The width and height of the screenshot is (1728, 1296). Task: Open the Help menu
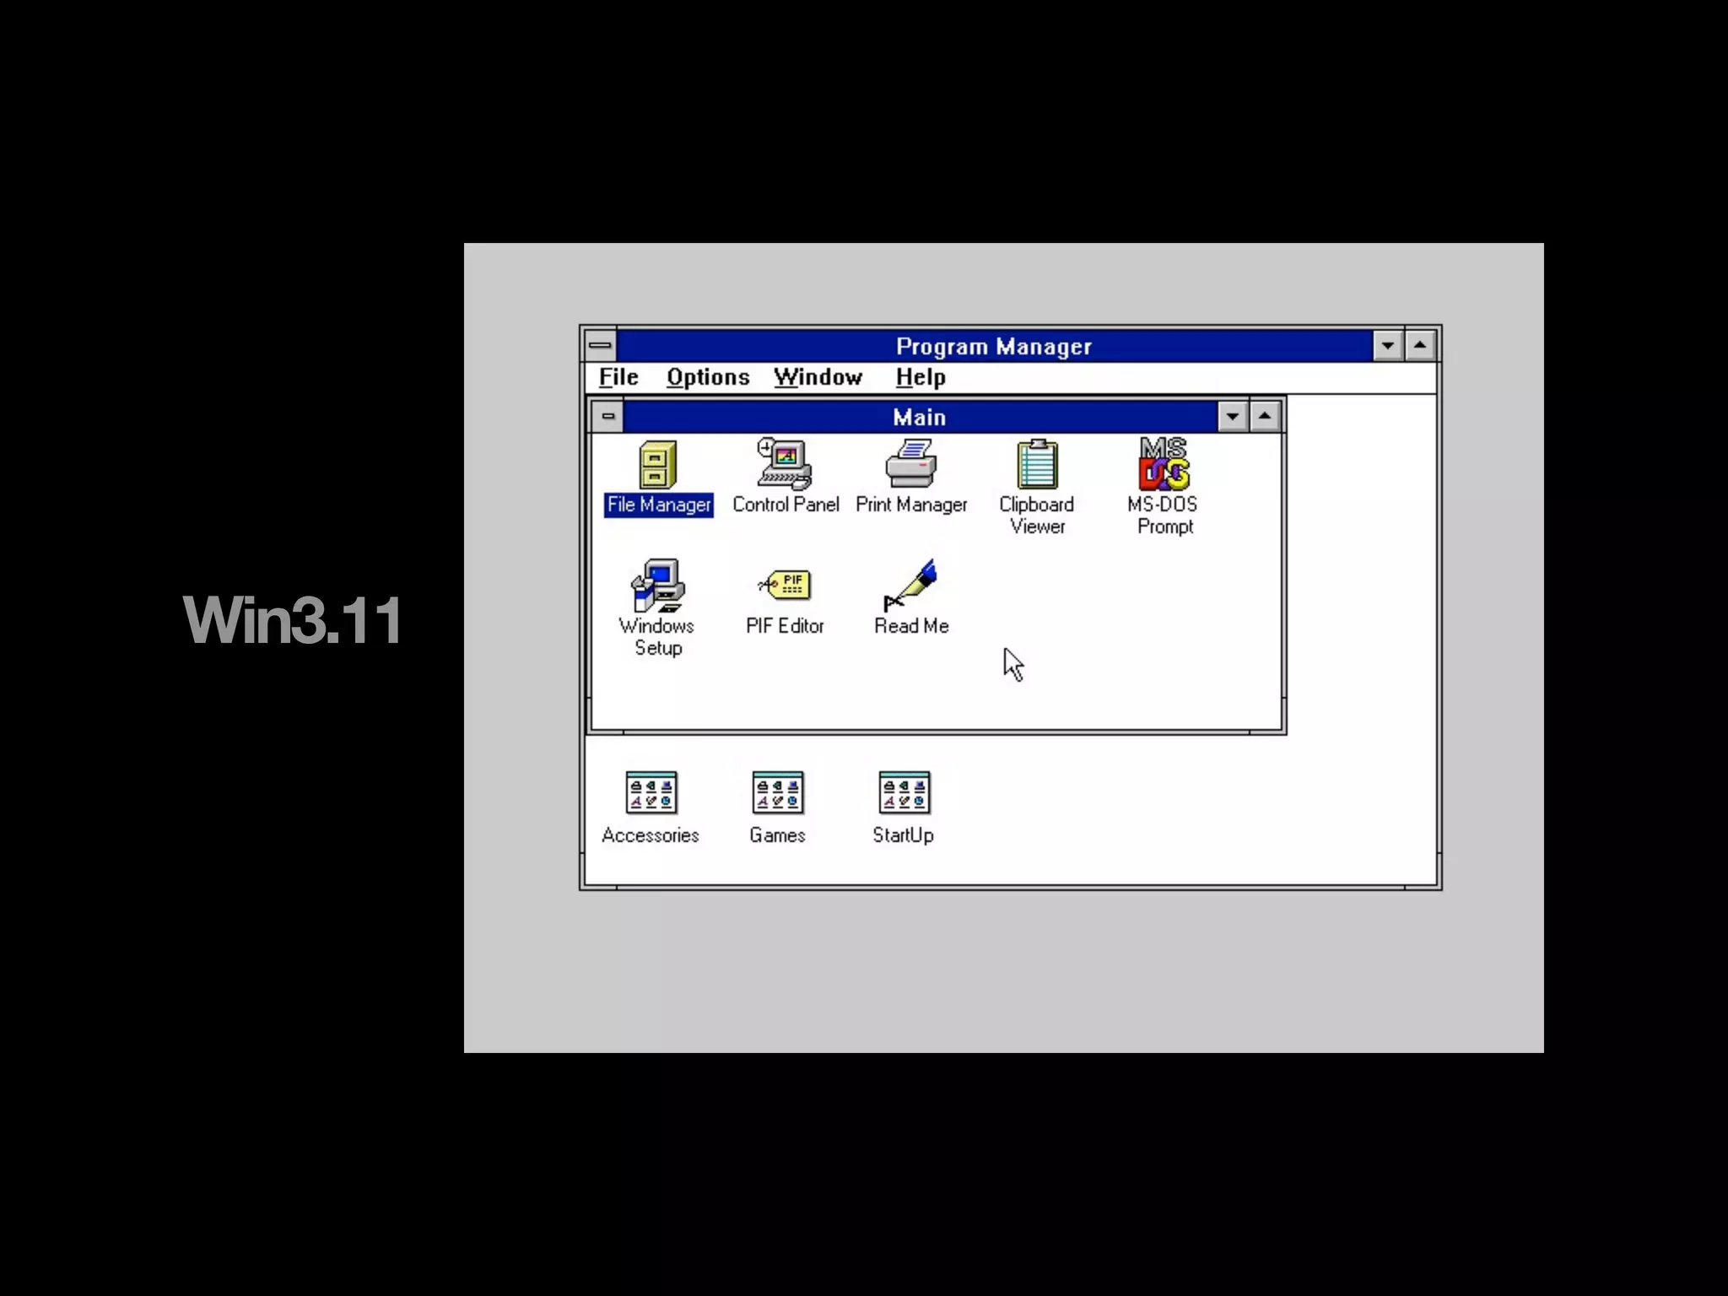(x=921, y=377)
